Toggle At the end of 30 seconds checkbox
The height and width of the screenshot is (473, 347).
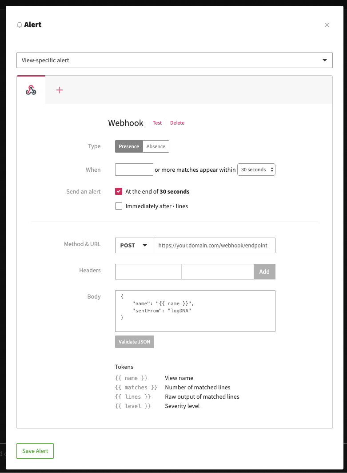[x=119, y=191]
